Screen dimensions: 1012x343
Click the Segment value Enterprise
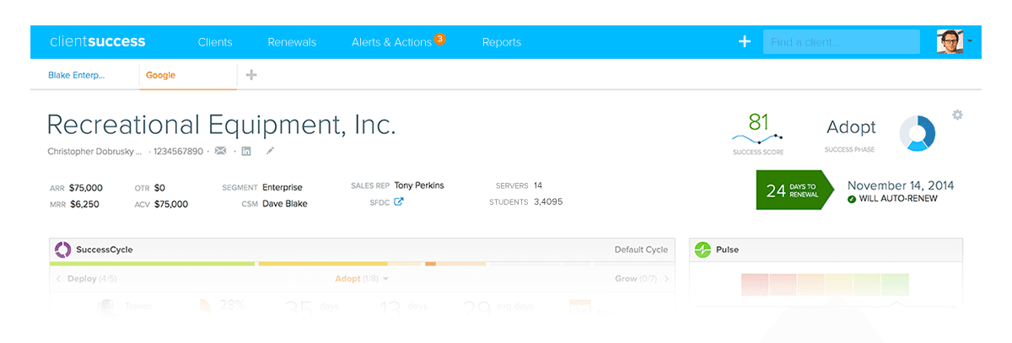[x=282, y=188]
